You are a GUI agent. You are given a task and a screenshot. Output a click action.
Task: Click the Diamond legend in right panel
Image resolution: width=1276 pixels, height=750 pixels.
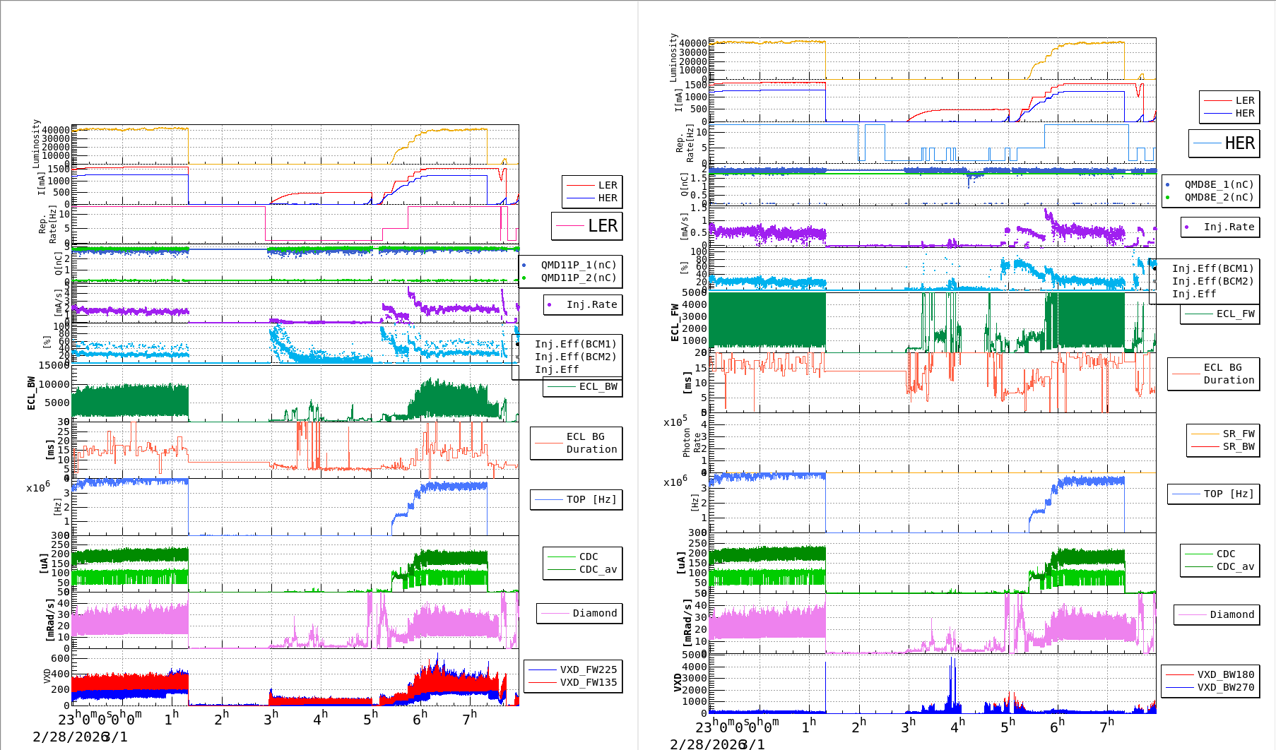click(1217, 615)
